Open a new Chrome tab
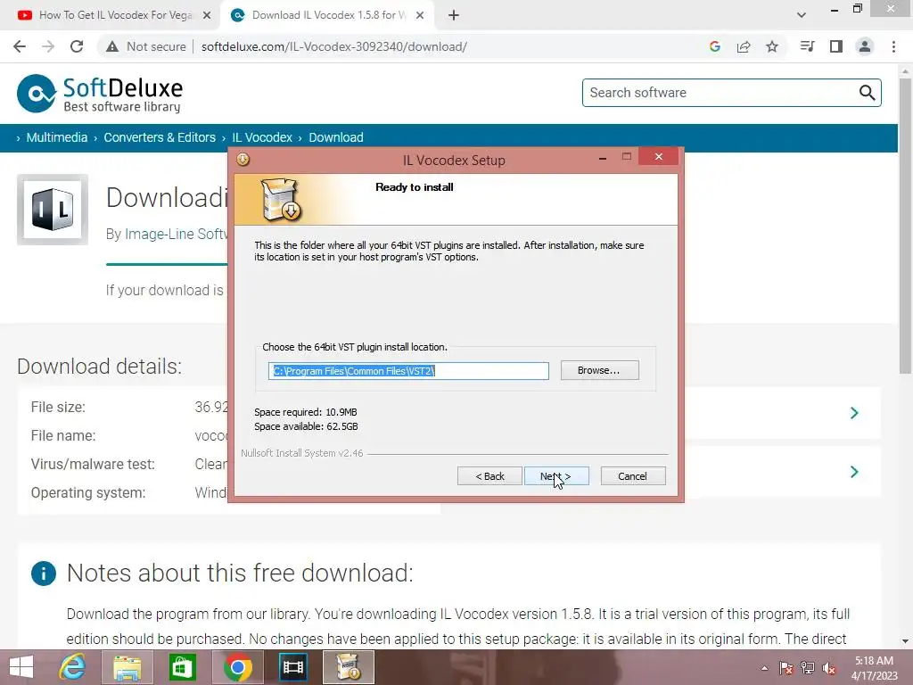913x685 pixels. tap(454, 15)
